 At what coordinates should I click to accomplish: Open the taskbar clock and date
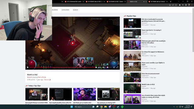188,107
